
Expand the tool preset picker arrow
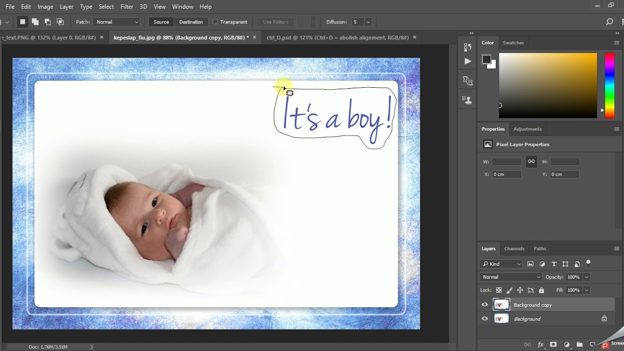click(7, 22)
